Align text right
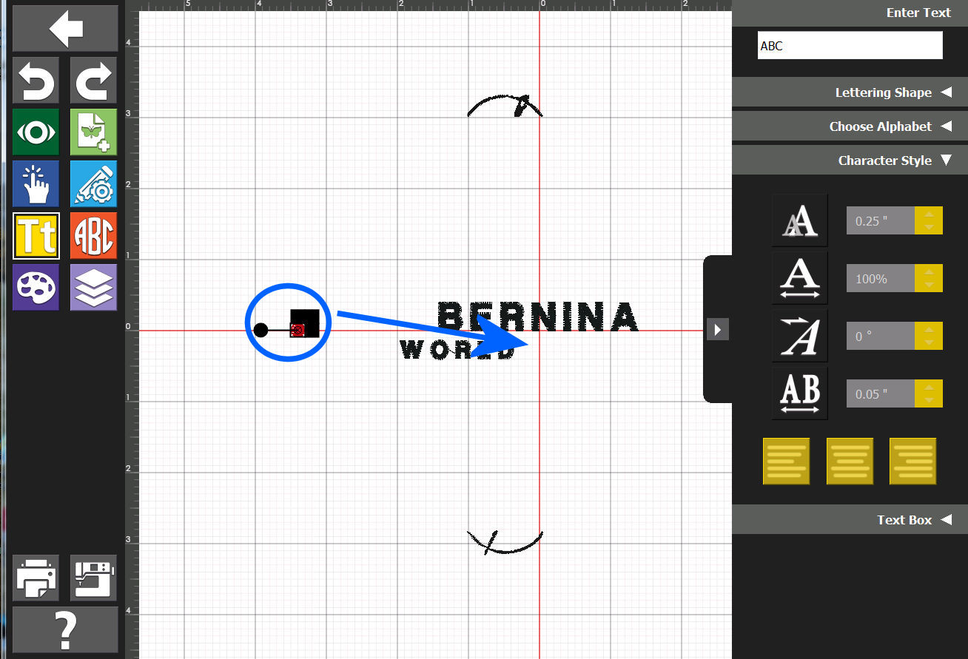 click(x=913, y=462)
